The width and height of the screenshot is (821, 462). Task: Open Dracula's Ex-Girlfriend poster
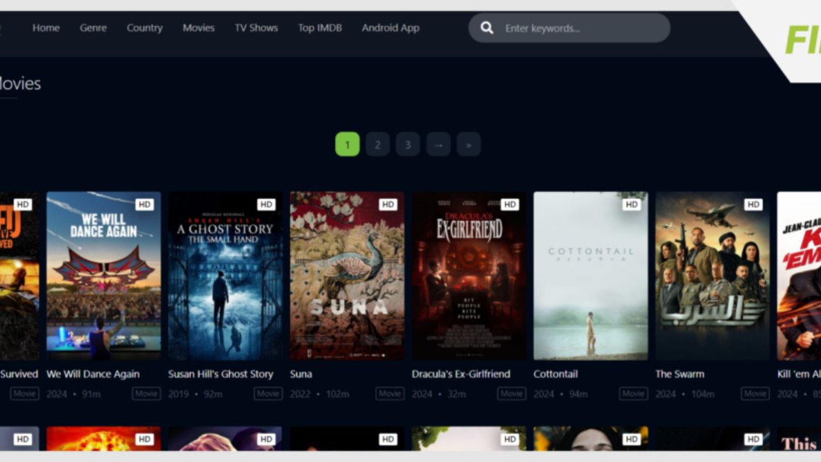(469, 276)
